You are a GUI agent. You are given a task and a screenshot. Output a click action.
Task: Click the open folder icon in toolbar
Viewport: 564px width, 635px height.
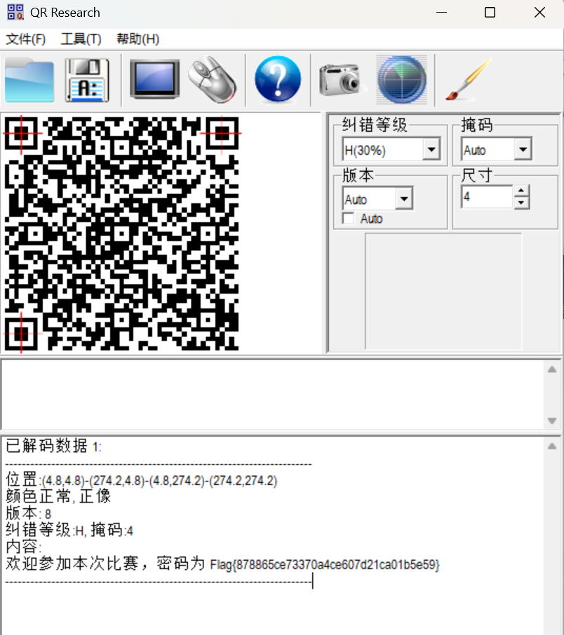29,81
